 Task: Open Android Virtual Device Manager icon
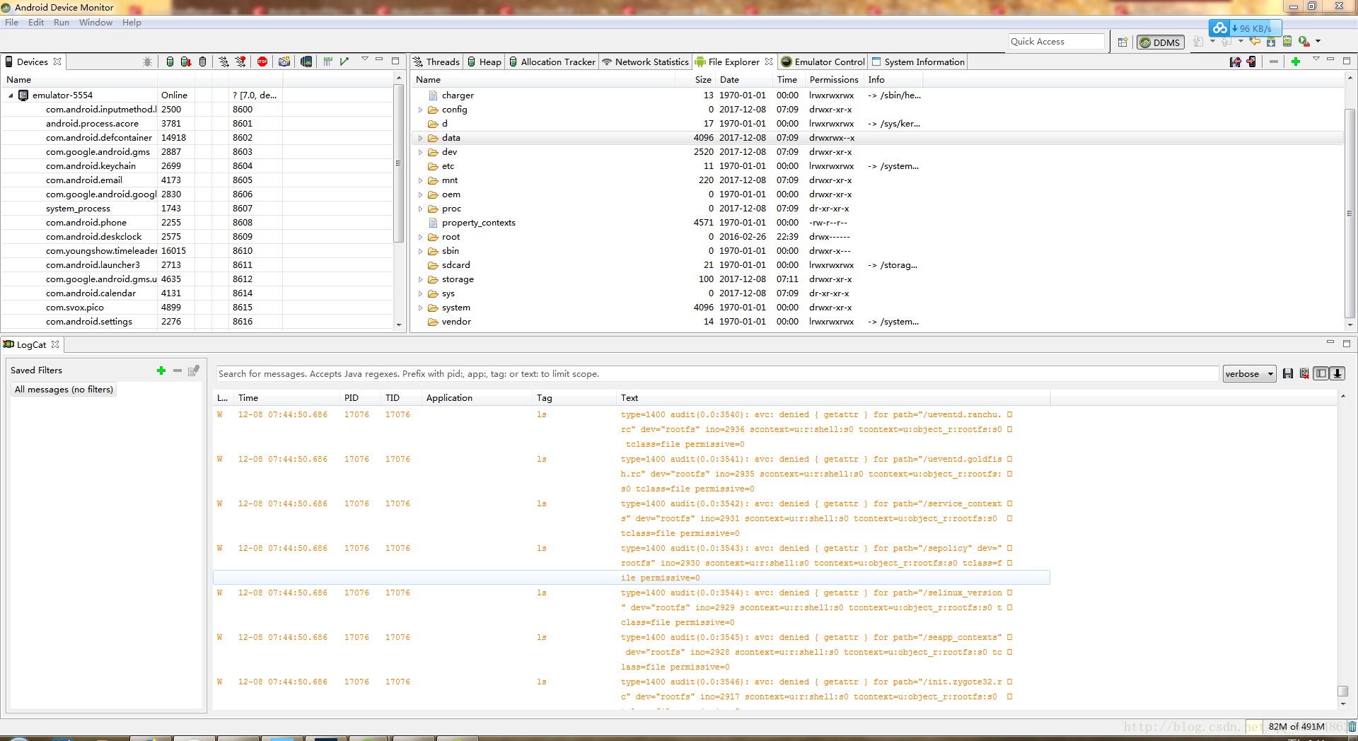tap(1287, 42)
